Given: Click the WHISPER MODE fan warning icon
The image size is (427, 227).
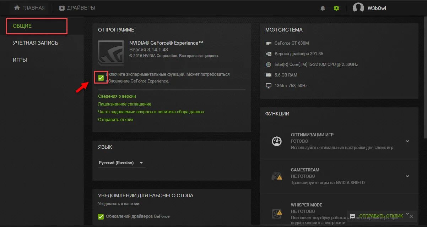Looking at the screenshot, I should click(277, 214).
